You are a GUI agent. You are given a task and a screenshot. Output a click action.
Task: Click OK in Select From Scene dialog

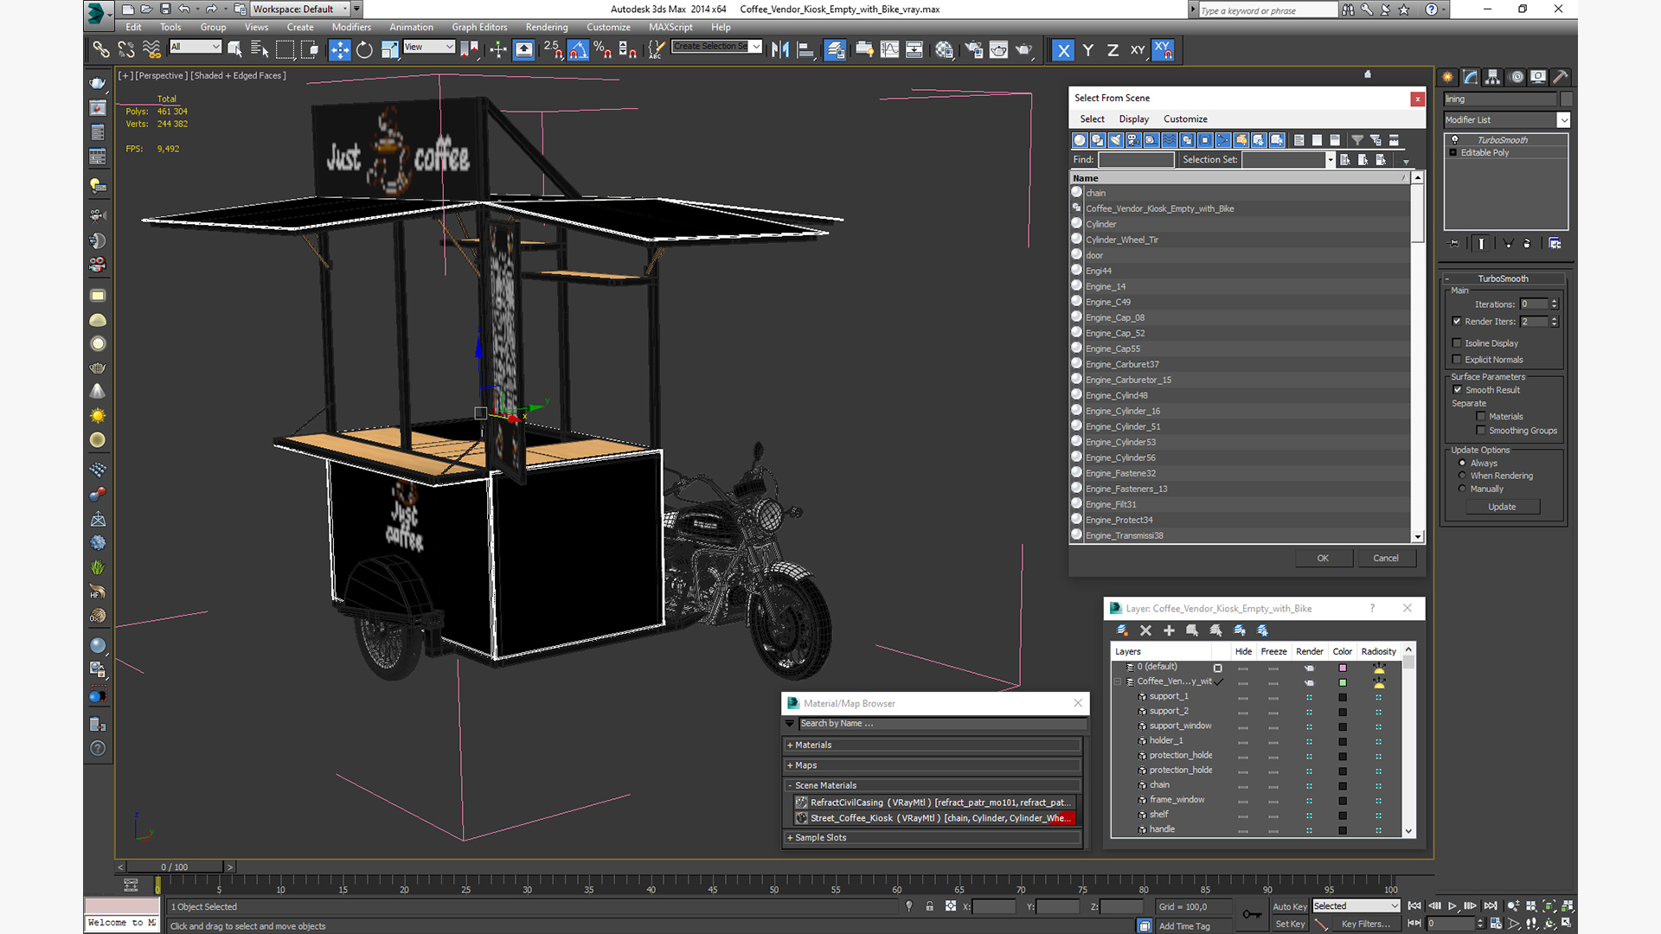coord(1323,559)
